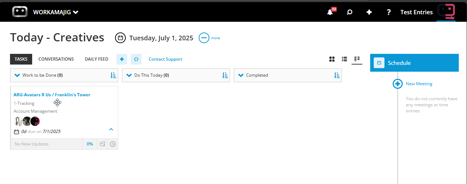Click the plus icon in top bar
The width and height of the screenshot is (467, 184).
369,12
